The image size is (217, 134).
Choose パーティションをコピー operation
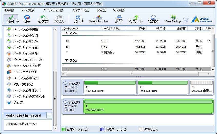(23, 41)
